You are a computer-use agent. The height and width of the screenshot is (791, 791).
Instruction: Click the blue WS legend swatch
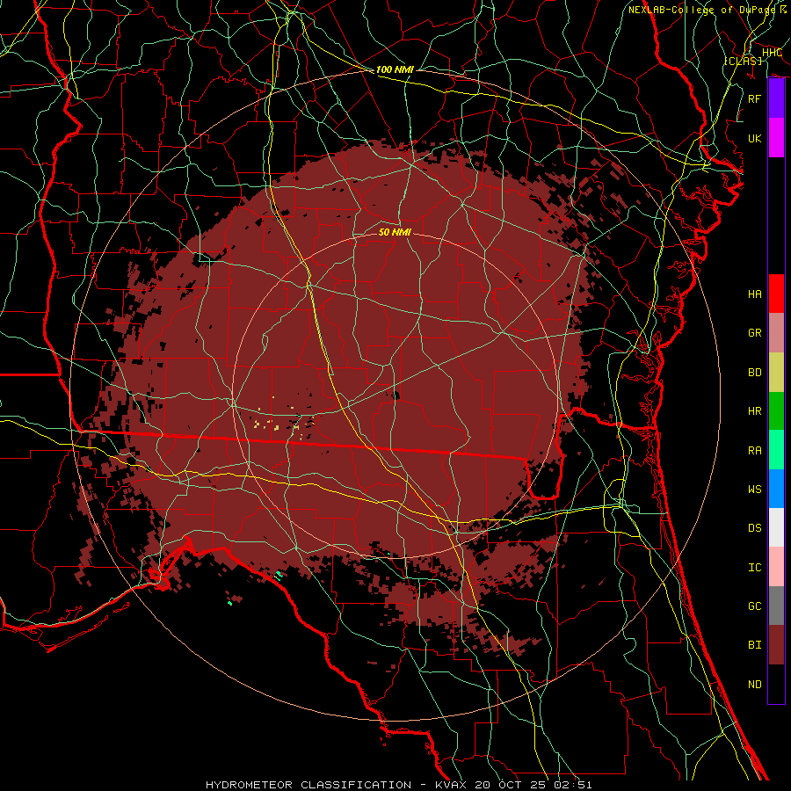[x=776, y=489]
